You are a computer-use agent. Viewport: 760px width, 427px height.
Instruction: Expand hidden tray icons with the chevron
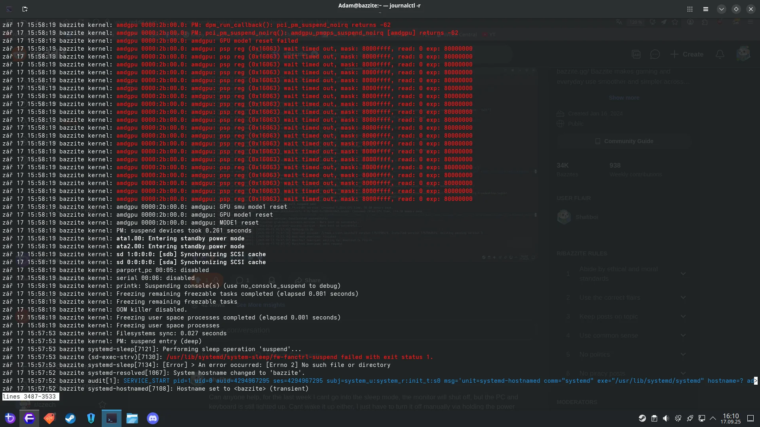pos(713,418)
